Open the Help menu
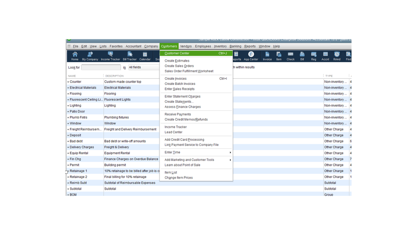This screenshot has width=417, height=235. pyautogui.click(x=276, y=46)
